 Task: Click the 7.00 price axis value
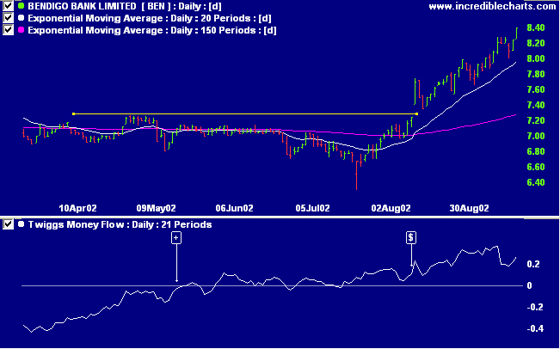tap(535, 136)
